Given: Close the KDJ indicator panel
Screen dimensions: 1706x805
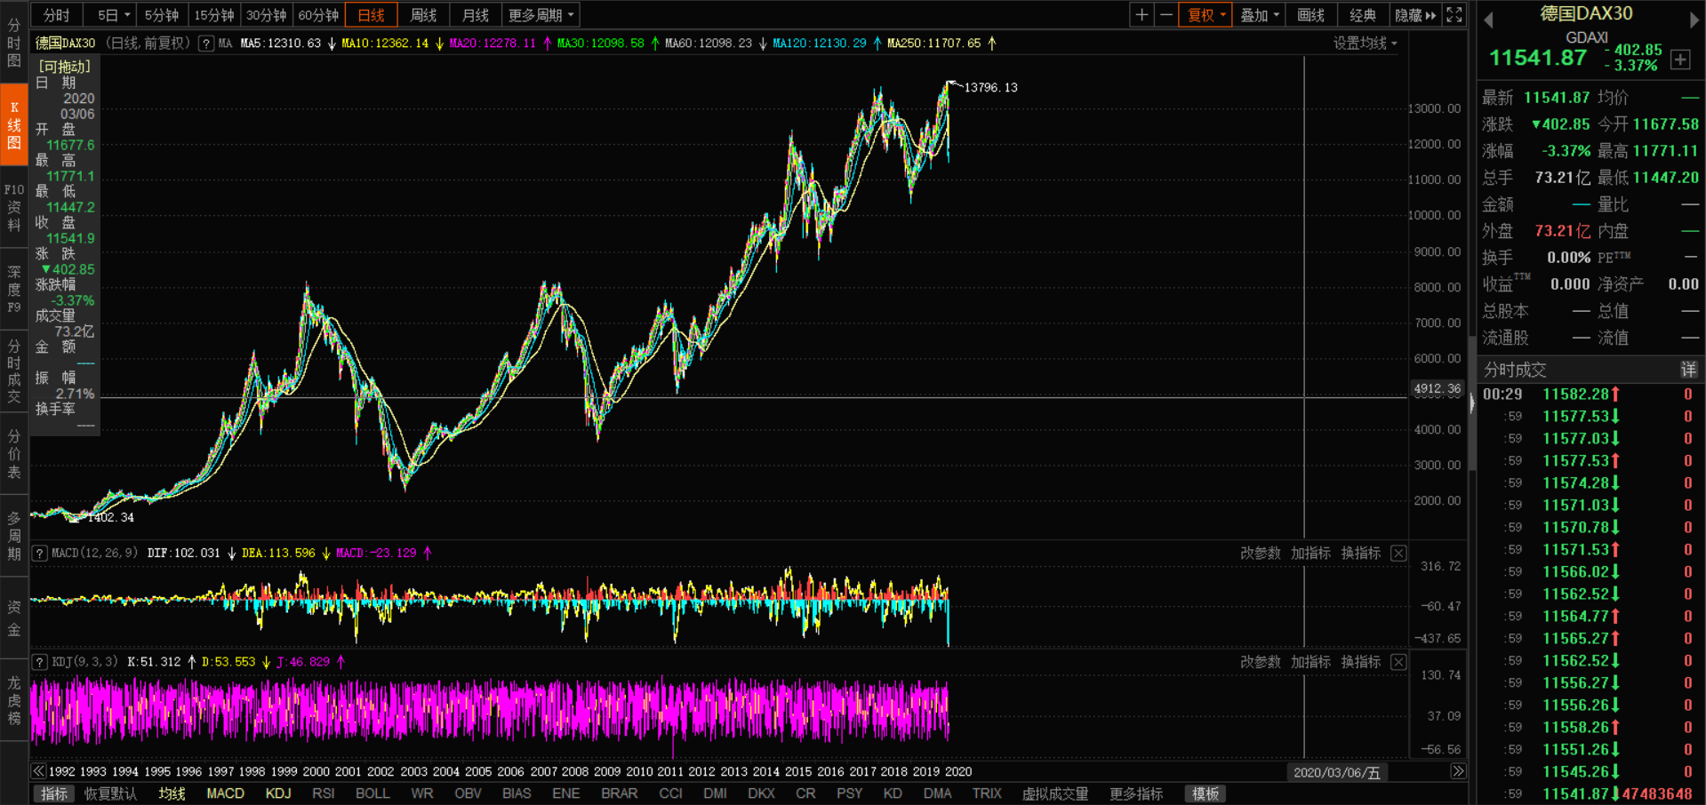Looking at the screenshot, I should click(x=1398, y=662).
